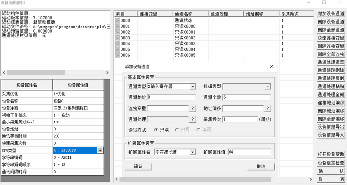Viewport: 347px width, 185px height.
Task: Click the 连接变量 input field
Action: click(168, 108)
